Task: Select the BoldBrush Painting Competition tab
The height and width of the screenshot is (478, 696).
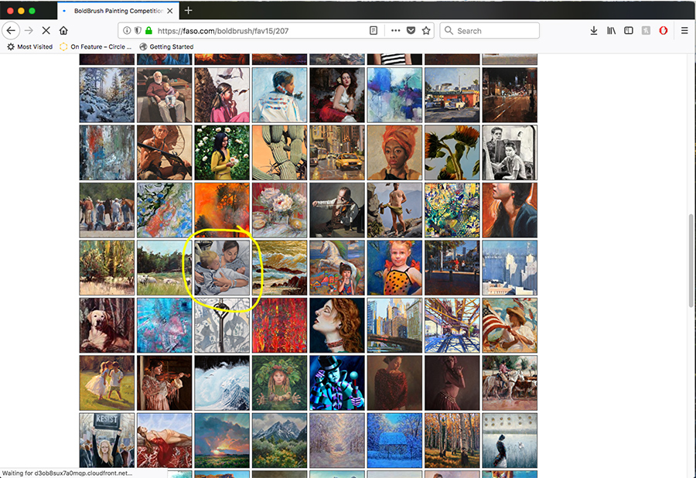Action: click(x=118, y=11)
